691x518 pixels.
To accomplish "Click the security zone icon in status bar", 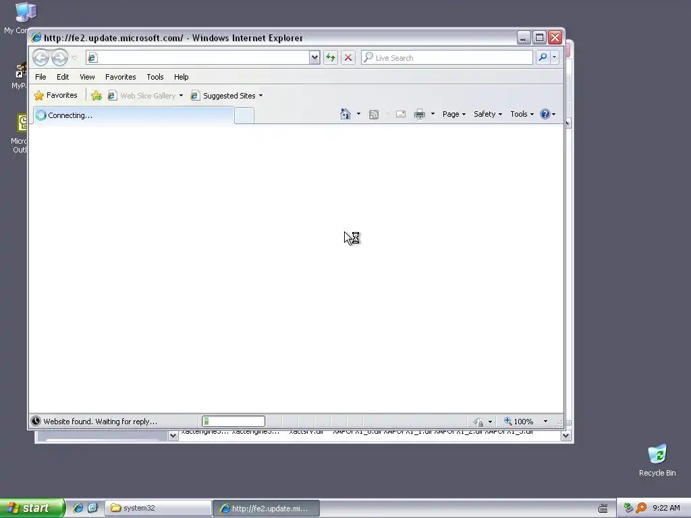I will click(x=478, y=422).
